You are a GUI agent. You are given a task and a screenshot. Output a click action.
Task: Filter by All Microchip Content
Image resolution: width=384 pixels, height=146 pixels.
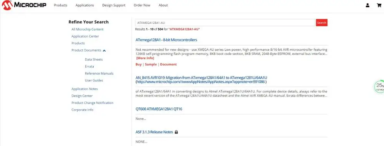pos(88,29)
